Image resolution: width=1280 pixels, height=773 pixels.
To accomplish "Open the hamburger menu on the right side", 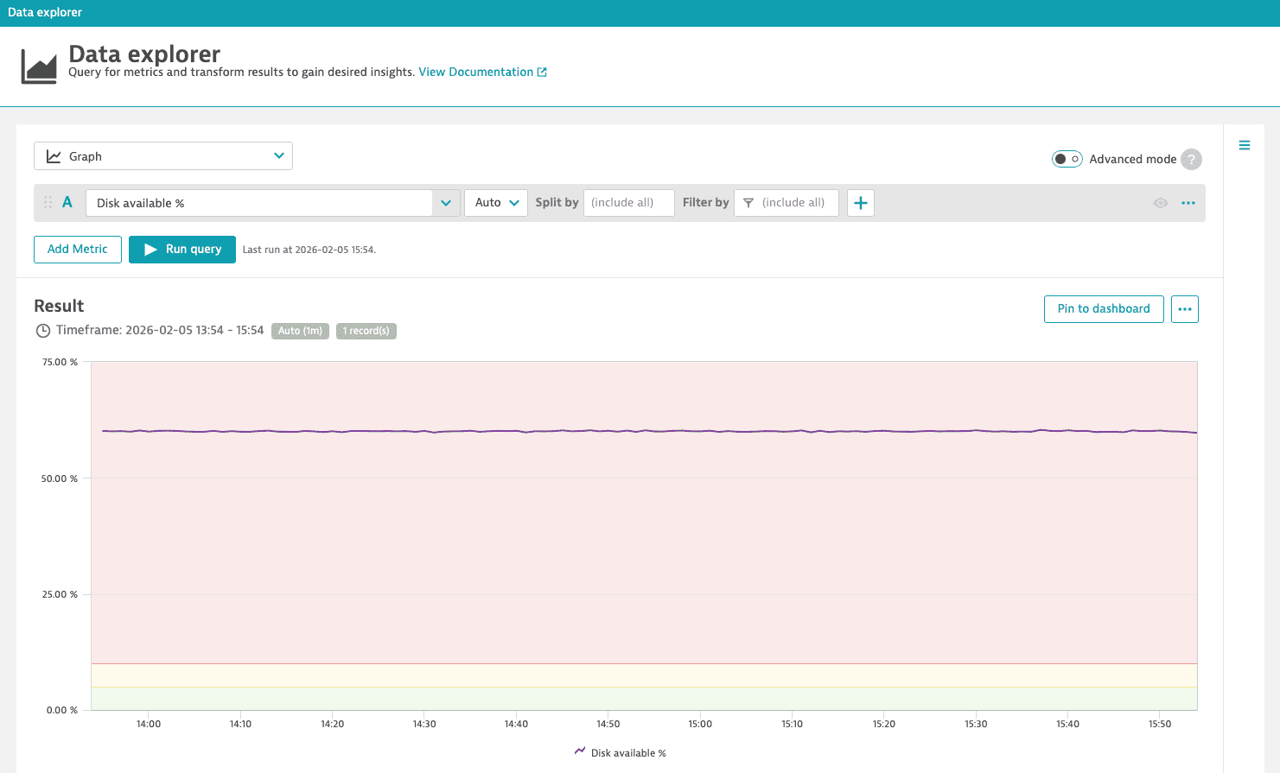I will coord(1244,145).
